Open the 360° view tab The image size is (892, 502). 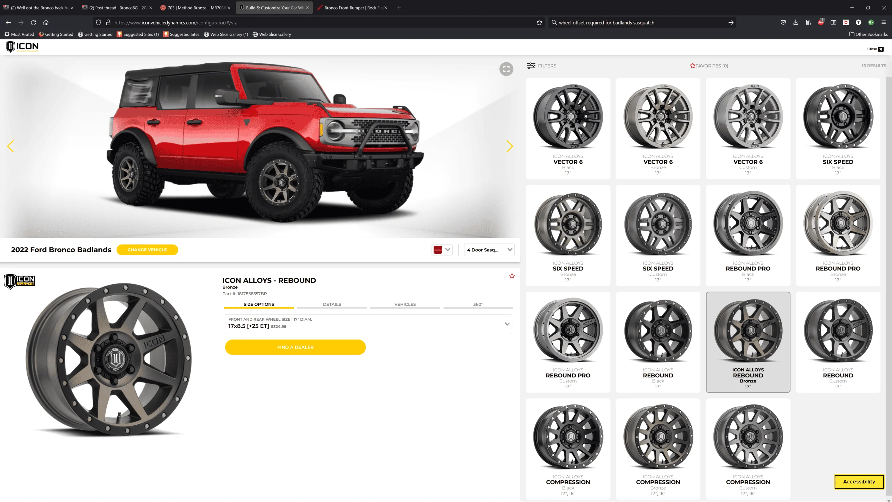pos(478,305)
